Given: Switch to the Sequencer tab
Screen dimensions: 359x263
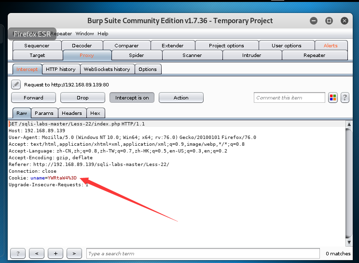Looking at the screenshot, I should (x=37, y=45).
